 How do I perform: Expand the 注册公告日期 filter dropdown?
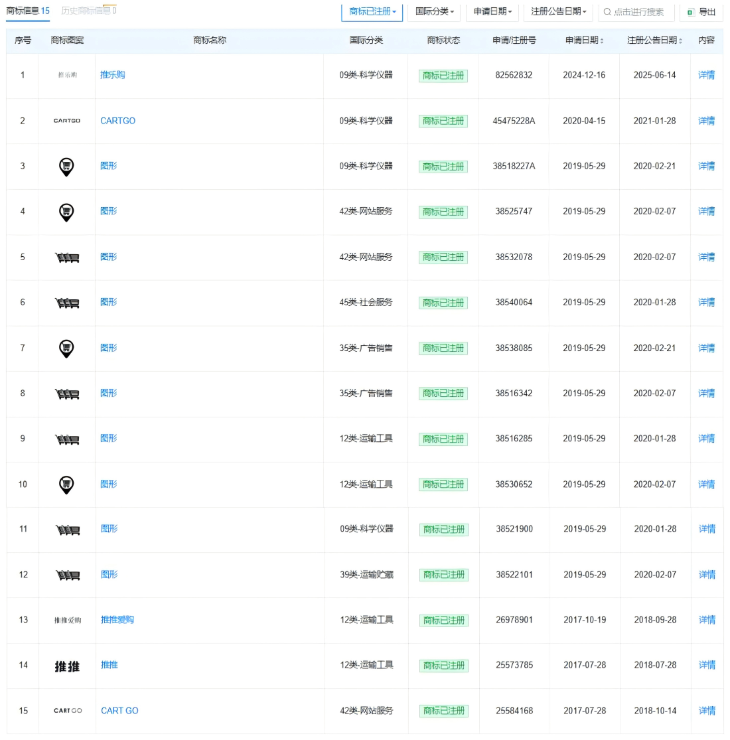coord(558,11)
